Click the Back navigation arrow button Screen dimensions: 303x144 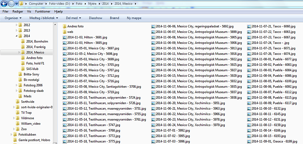click(x=4, y=4)
